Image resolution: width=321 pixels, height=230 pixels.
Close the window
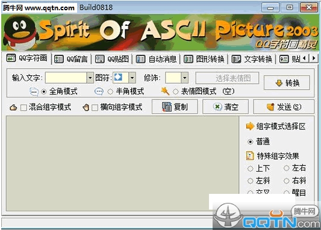click(309, 8)
